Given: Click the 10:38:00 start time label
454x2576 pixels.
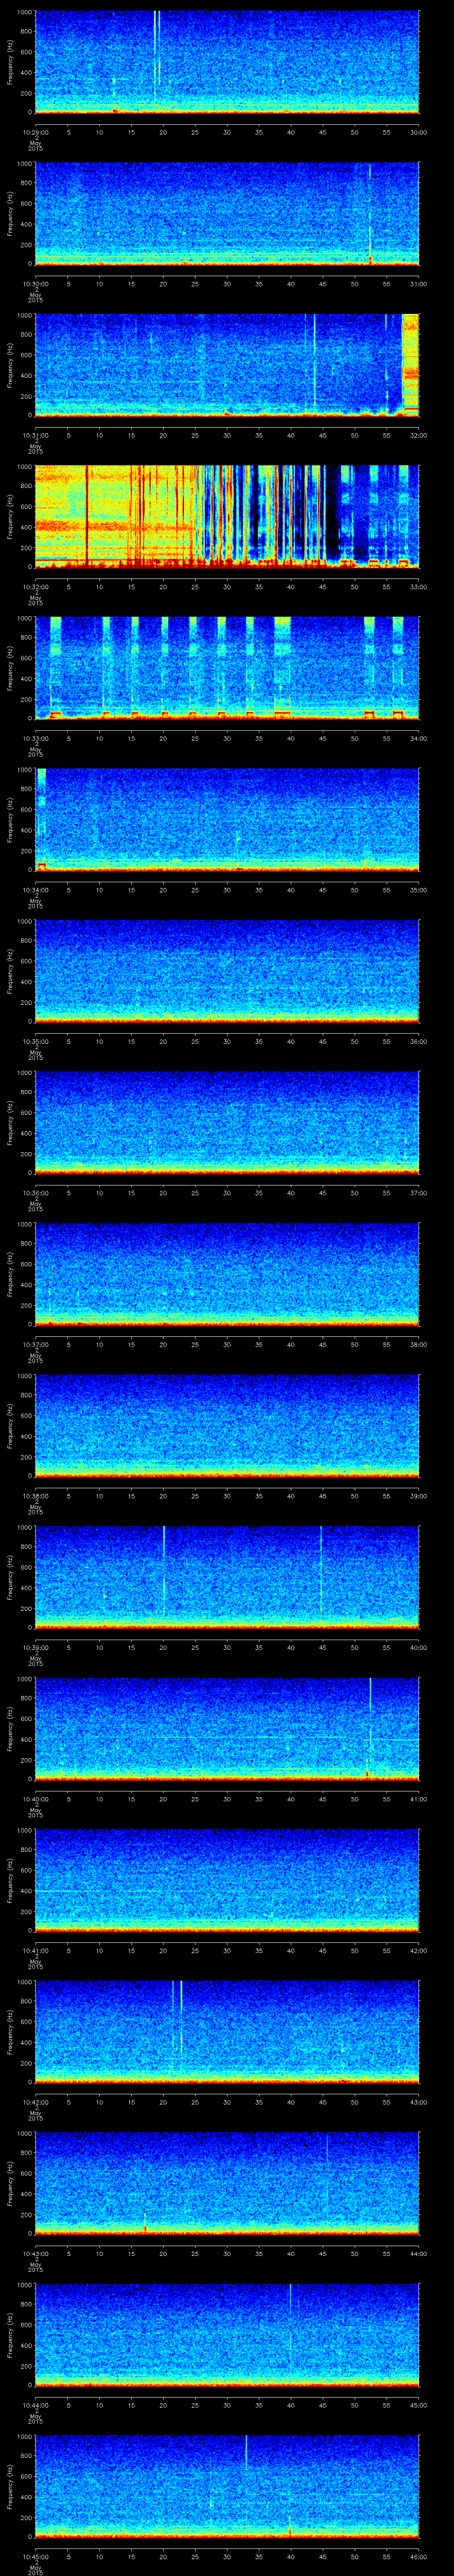Looking at the screenshot, I should [35, 1496].
